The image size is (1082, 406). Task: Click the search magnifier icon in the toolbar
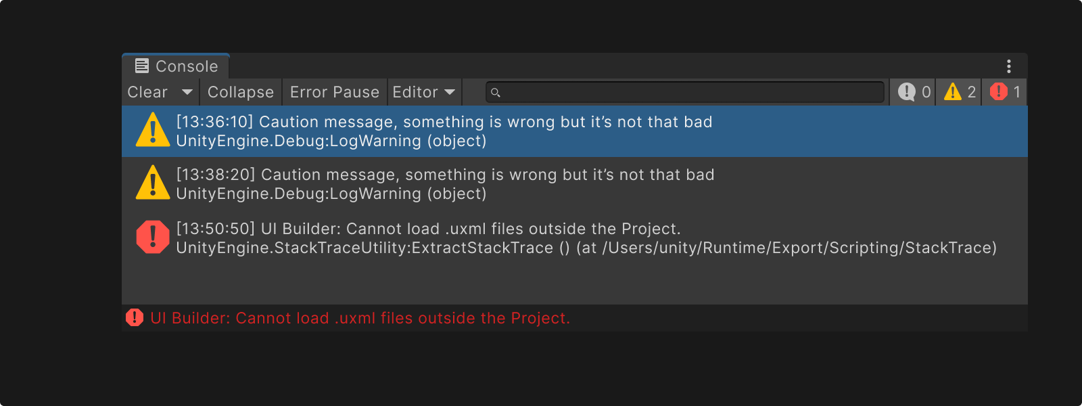click(x=496, y=92)
